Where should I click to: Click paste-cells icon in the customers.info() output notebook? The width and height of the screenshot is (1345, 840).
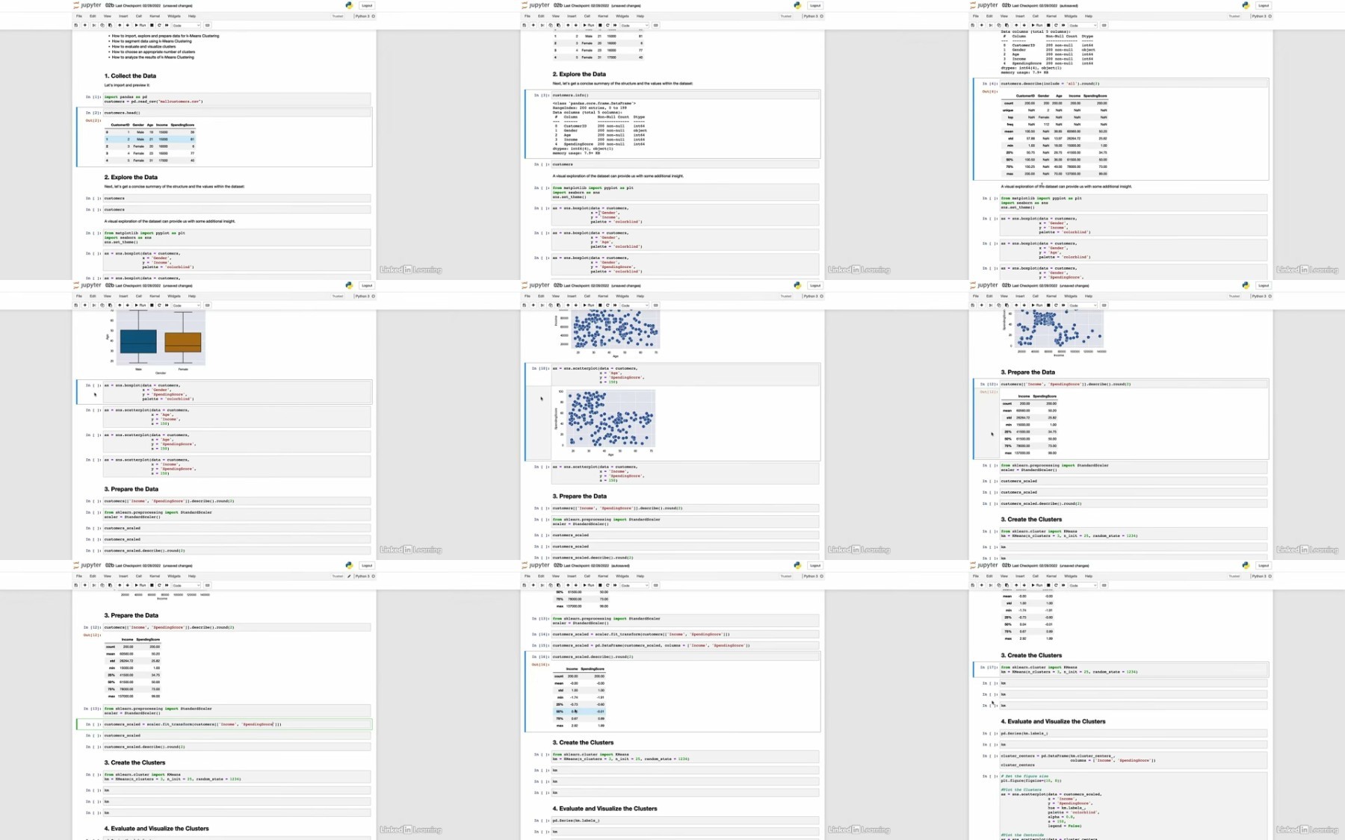click(558, 25)
